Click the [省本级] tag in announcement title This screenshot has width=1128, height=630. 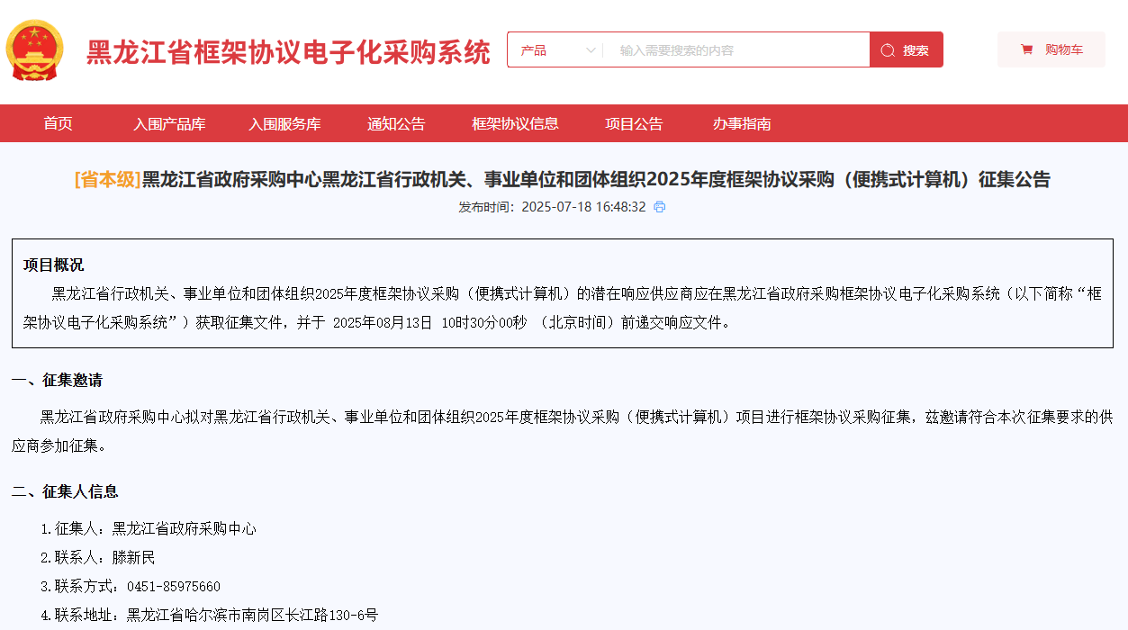tap(108, 179)
